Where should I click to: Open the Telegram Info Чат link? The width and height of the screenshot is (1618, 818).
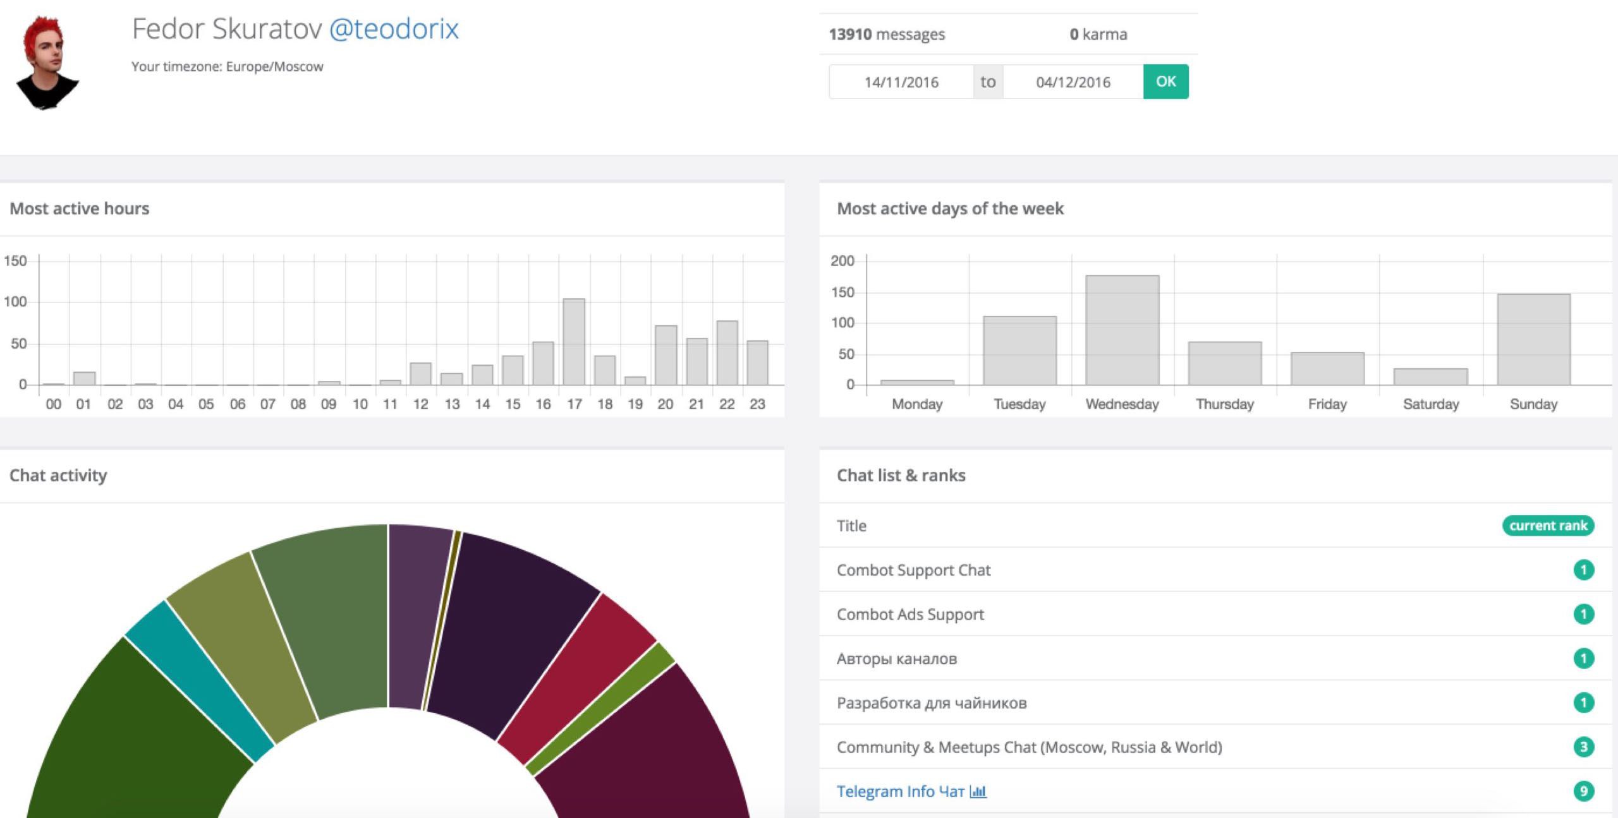pyautogui.click(x=901, y=791)
